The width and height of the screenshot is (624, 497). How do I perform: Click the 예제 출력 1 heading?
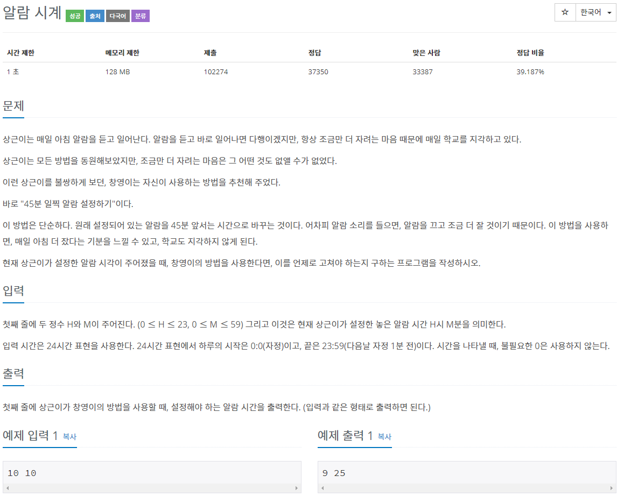tap(345, 435)
